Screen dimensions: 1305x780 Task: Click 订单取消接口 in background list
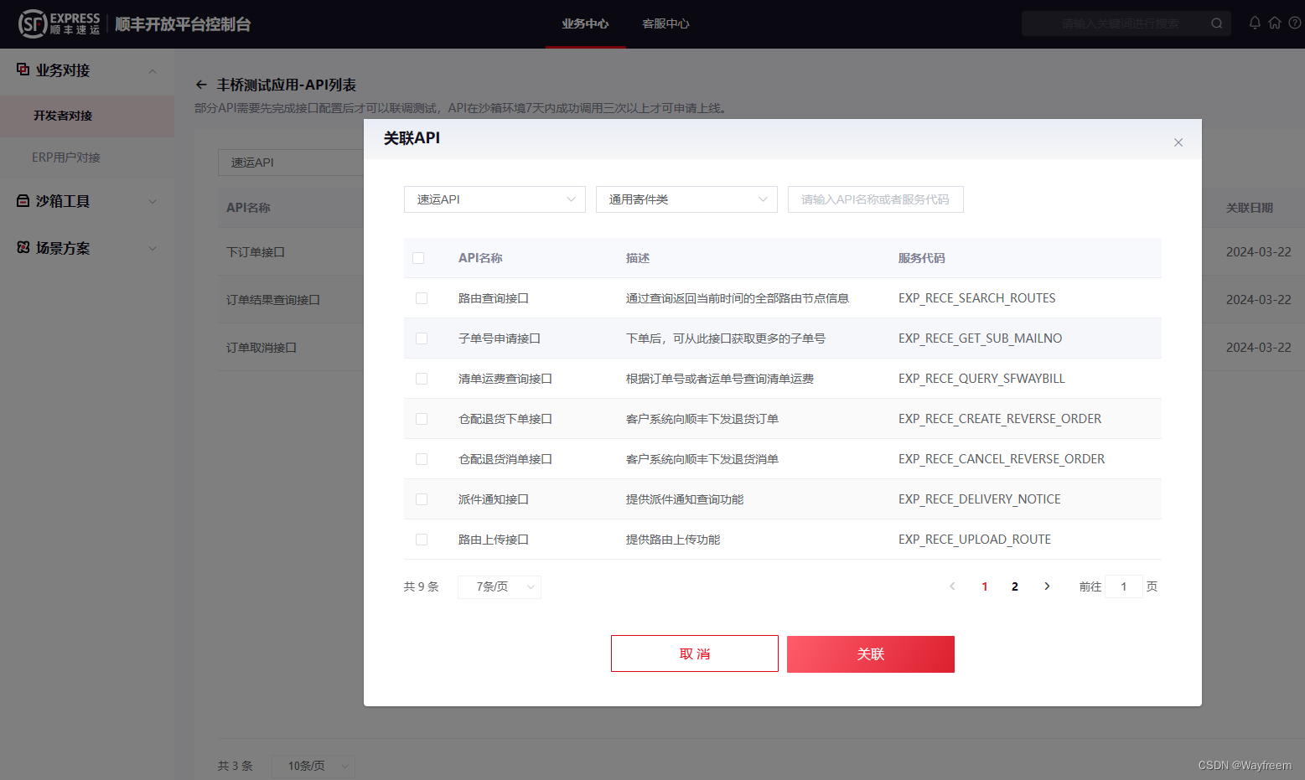click(x=262, y=348)
